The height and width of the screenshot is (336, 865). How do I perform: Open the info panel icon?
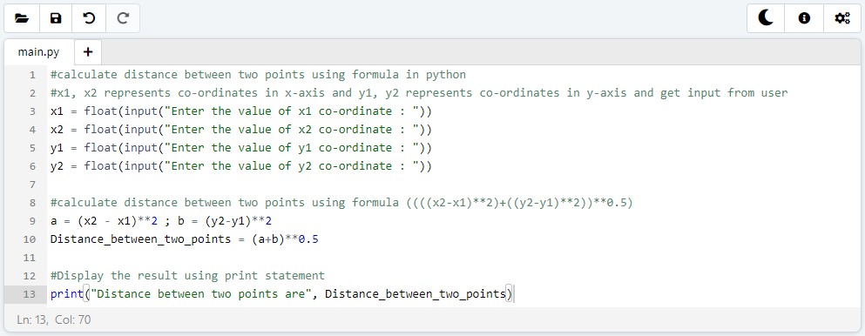[804, 18]
